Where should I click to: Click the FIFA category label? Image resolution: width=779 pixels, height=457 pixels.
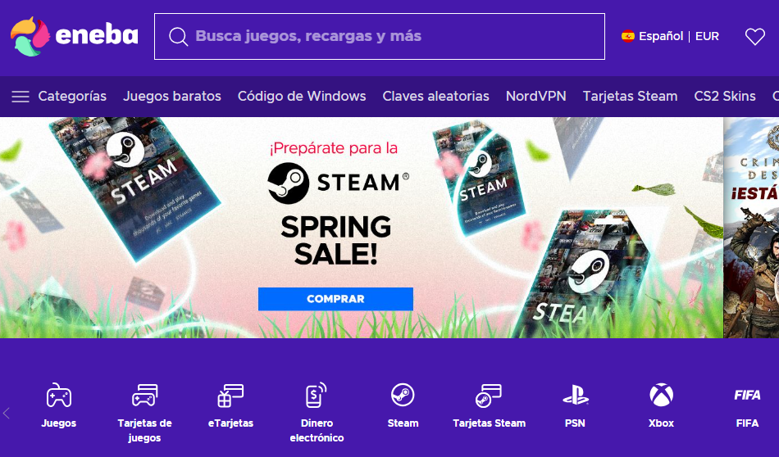coord(747,423)
